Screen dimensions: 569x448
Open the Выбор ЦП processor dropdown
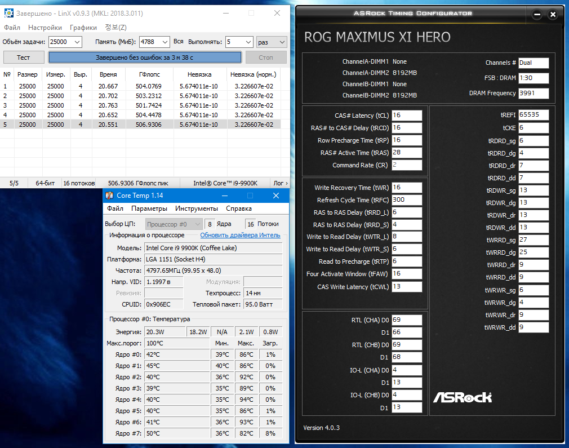tap(174, 224)
